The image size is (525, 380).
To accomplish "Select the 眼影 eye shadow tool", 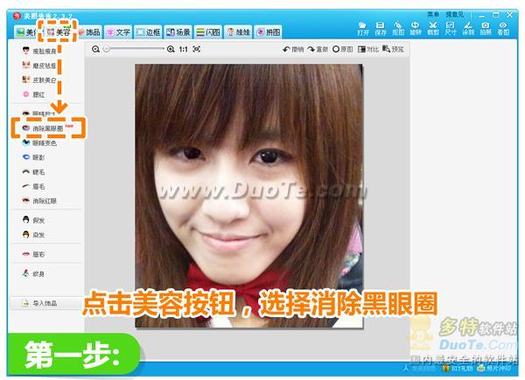I will click(33, 157).
